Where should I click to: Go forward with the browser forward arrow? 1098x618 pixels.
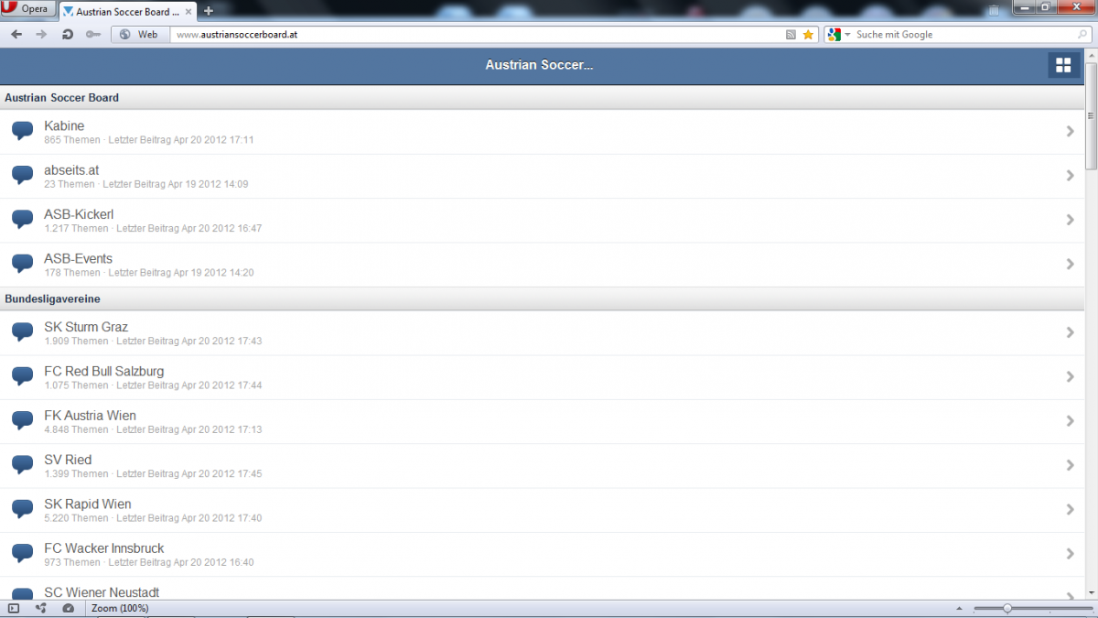pyautogui.click(x=41, y=35)
